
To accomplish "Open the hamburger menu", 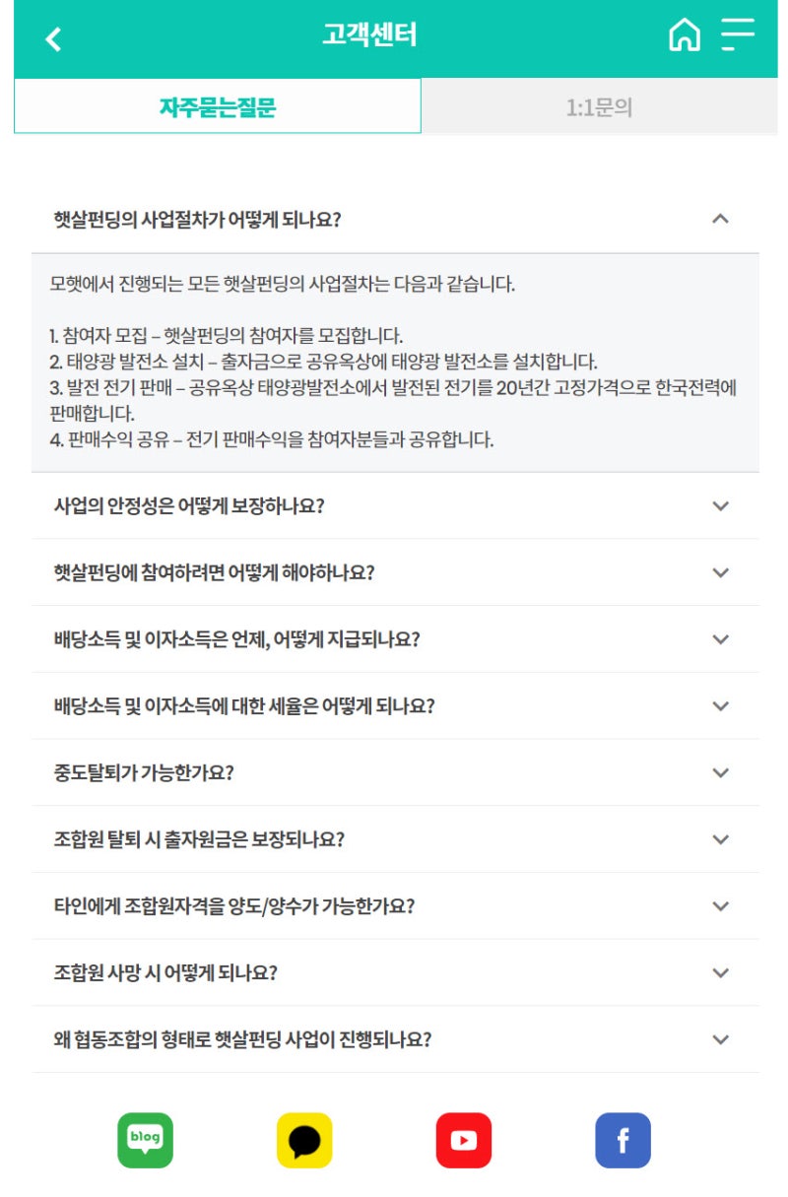I will pyautogui.click(x=736, y=36).
